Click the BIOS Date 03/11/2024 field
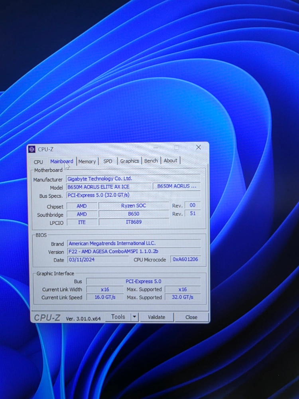Screen dimensions: 299x399 pos(98,260)
